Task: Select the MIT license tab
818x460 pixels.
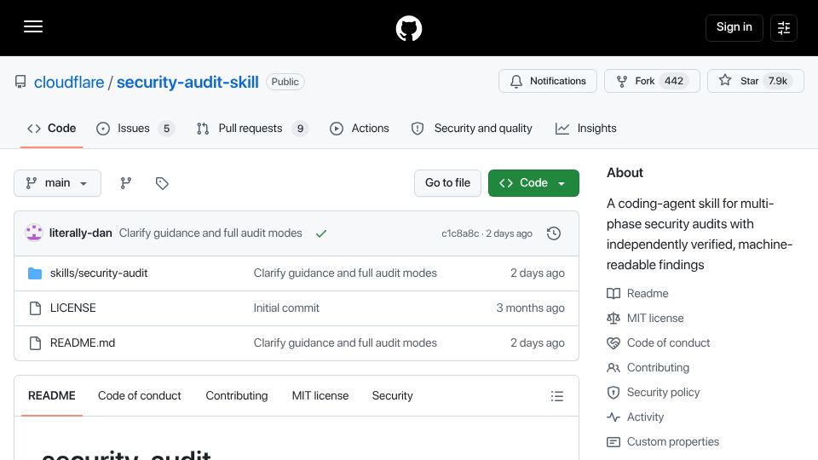Action: pyautogui.click(x=320, y=396)
